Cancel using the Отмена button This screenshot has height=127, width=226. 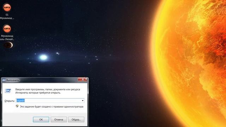point(59,120)
